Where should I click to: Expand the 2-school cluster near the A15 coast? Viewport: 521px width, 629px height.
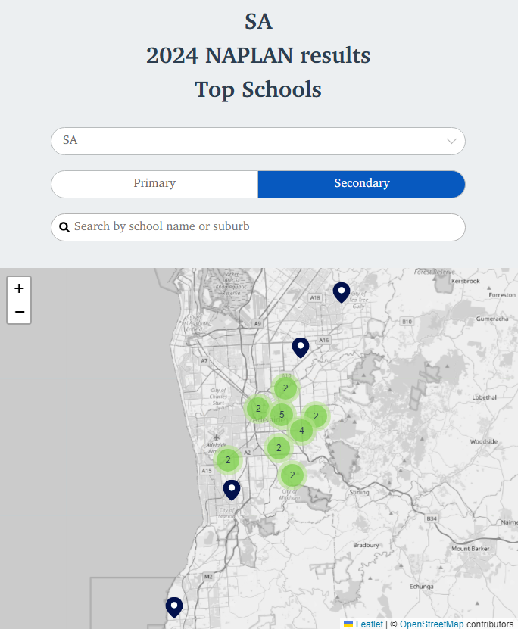(228, 459)
